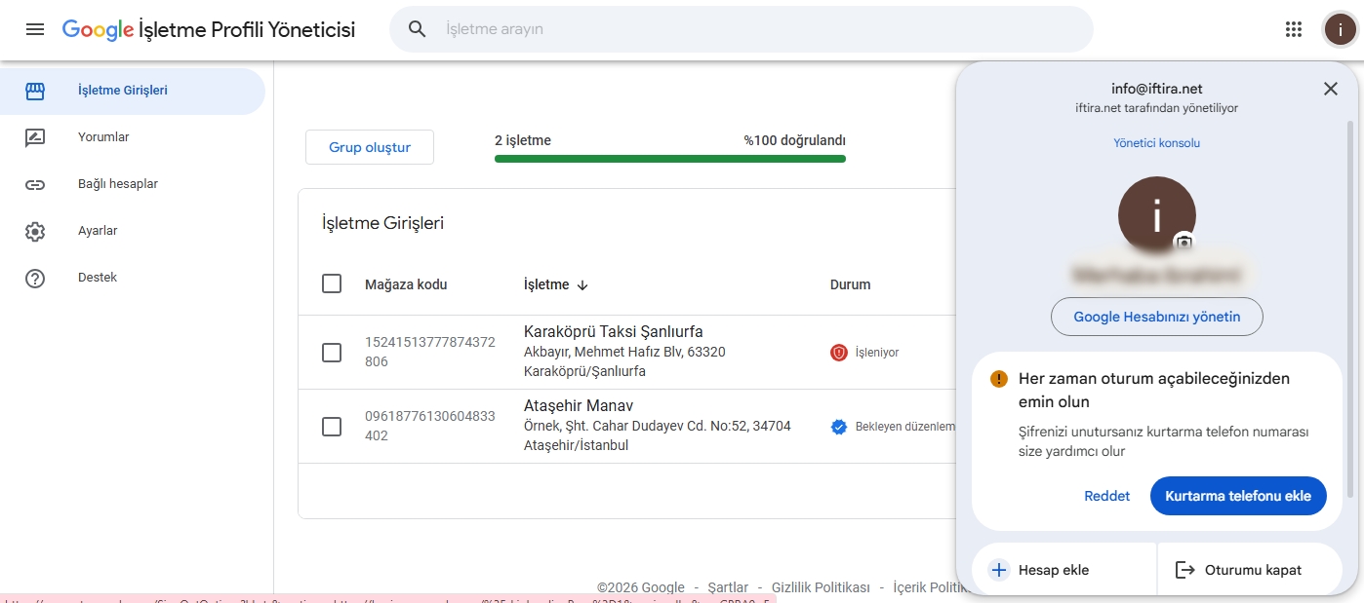Viewport: 1364px width, 603px height.
Task: Click the İşletme arayın search field
Action: point(742,29)
